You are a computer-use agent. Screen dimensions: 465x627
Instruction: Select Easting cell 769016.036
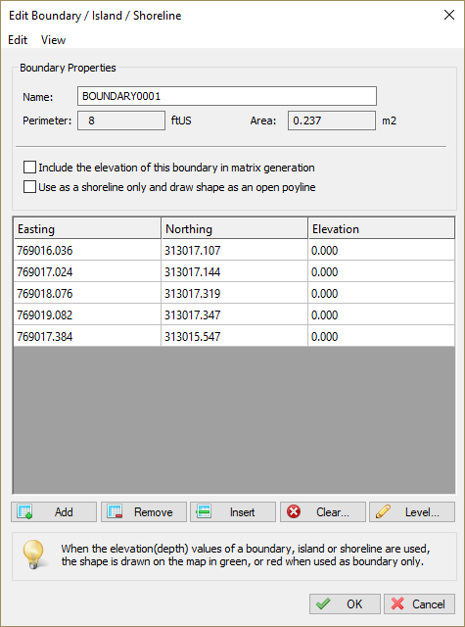[x=87, y=251]
